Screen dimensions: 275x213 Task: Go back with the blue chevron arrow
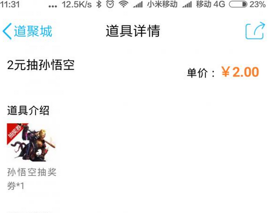coord(7,31)
